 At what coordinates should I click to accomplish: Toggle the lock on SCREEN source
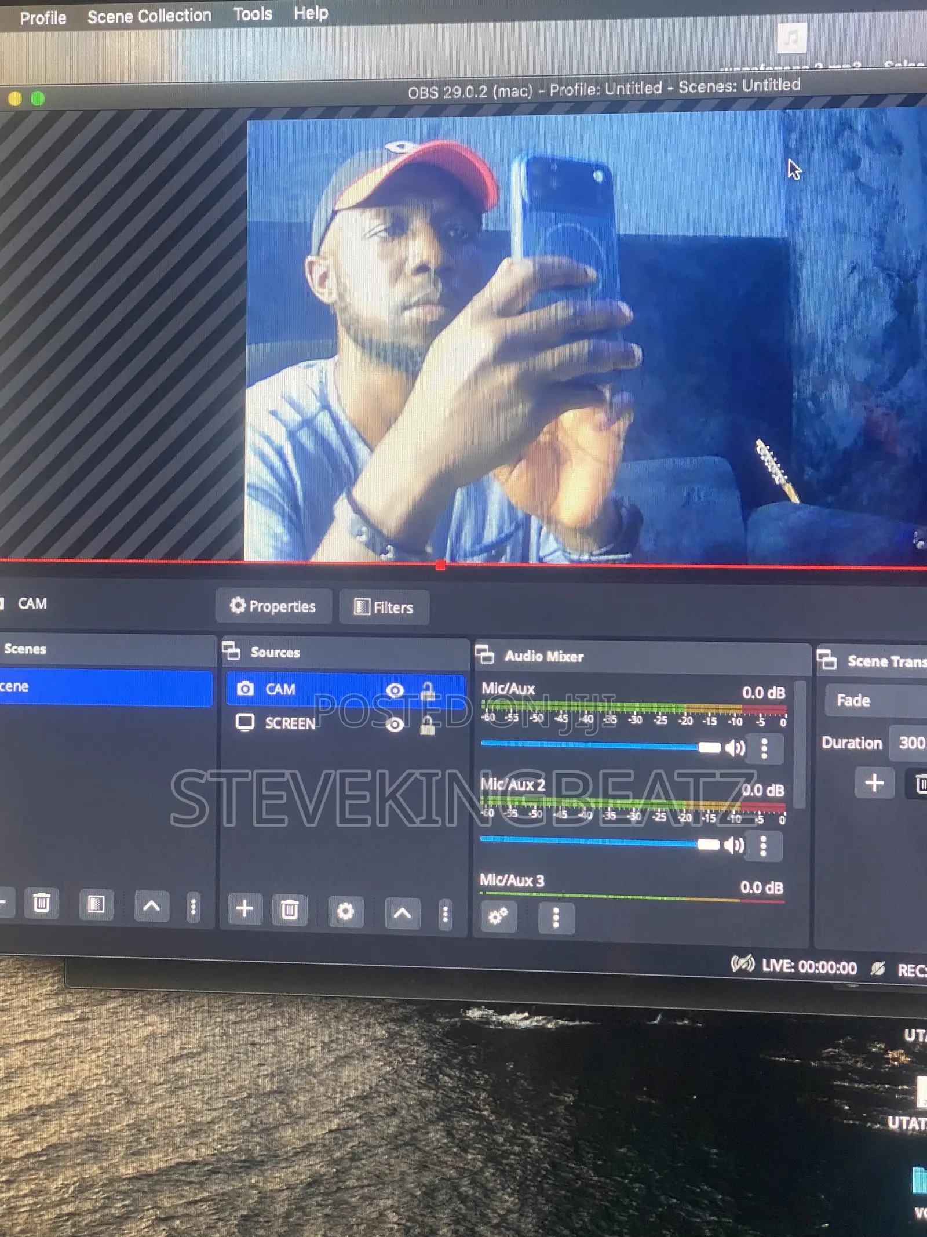(x=428, y=725)
